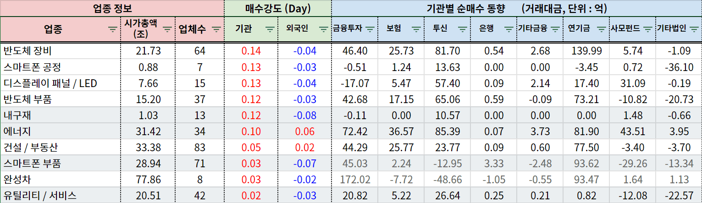Image resolution: width=702 pixels, height=203 pixels.
Task: Click 172.02 value in 금융투자 column
Action: click(x=354, y=180)
